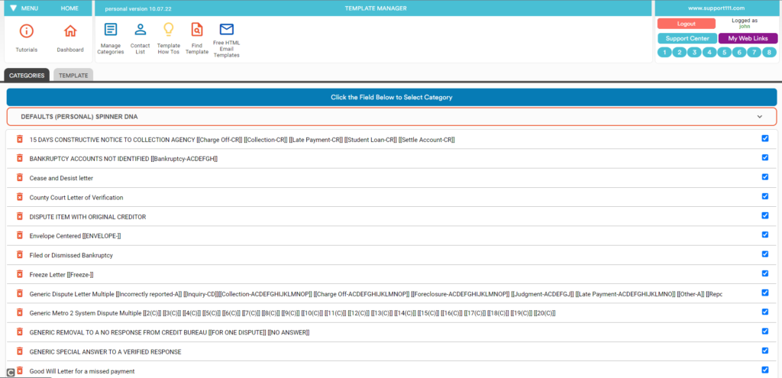Open Template How Tos lightbulb icon
This screenshot has height=378, width=782.
[169, 30]
